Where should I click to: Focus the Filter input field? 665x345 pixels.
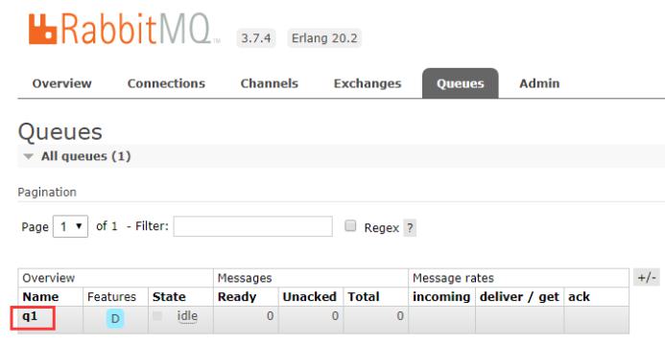tap(252, 226)
